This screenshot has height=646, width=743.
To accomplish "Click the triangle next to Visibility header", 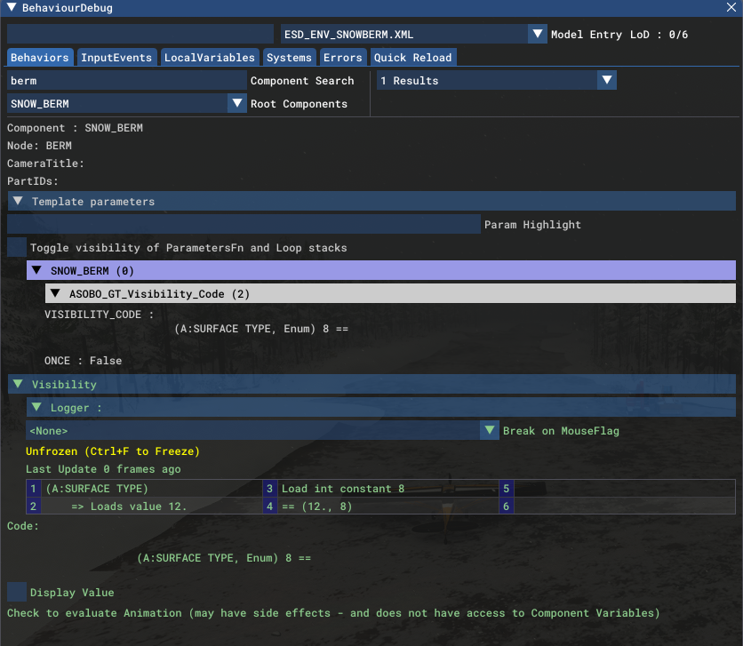I will click(17, 384).
